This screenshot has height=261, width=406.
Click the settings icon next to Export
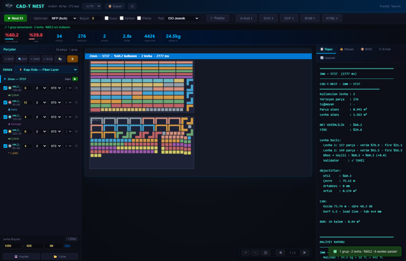132,6
